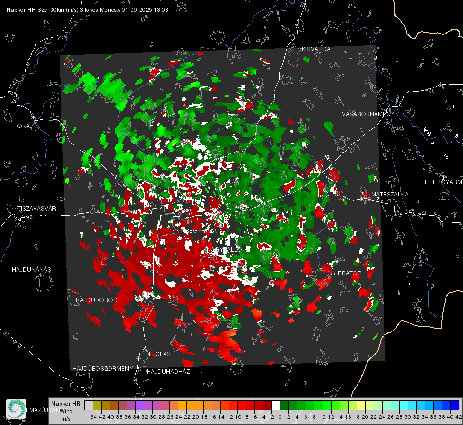Image resolution: width=463 pixels, height=425 pixels.
Task: Click the '-10' value on the legend scale
Action: click(237, 417)
